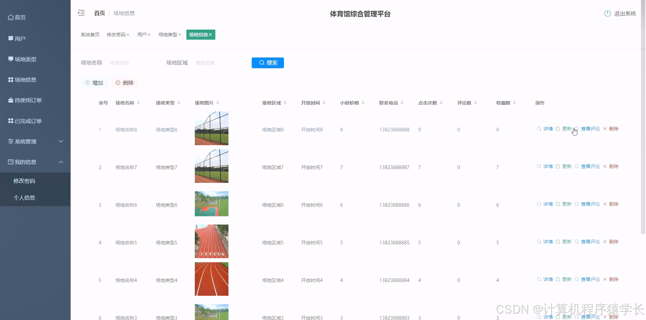646x320 pixels.
Task: Sort table by 点击次数 column arrows
Action: click(441, 103)
